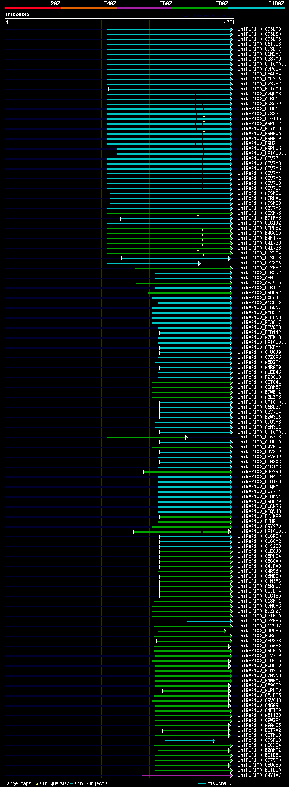Click the orange ~40% identity legend segment

(89, 8)
